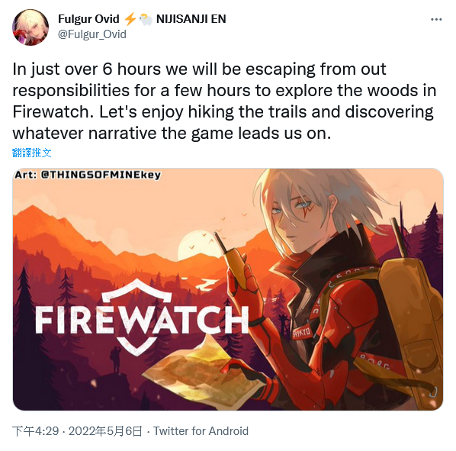Image resolution: width=456 pixels, height=451 pixels.
Task: Click the lightning bolt emoji in the name
Action: click(x=130, y=19)
